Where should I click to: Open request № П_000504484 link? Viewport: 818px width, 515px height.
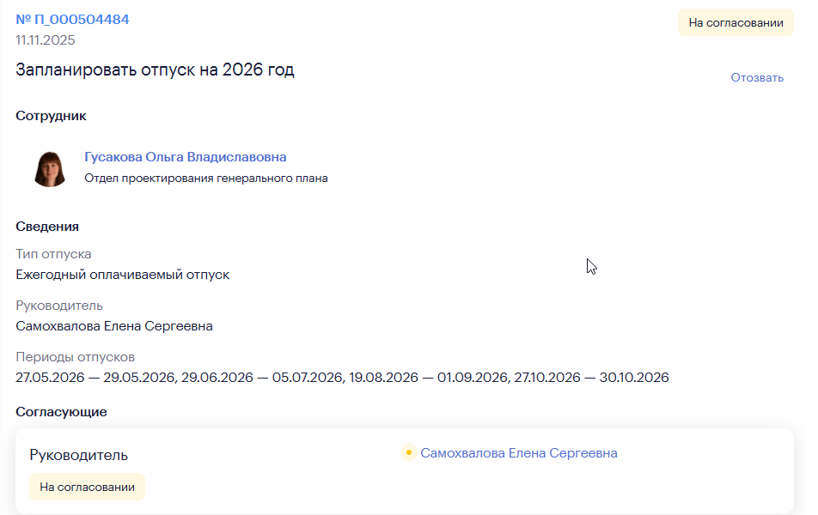pos(72,19)
